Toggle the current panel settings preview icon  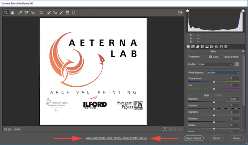tap(181, 129)
